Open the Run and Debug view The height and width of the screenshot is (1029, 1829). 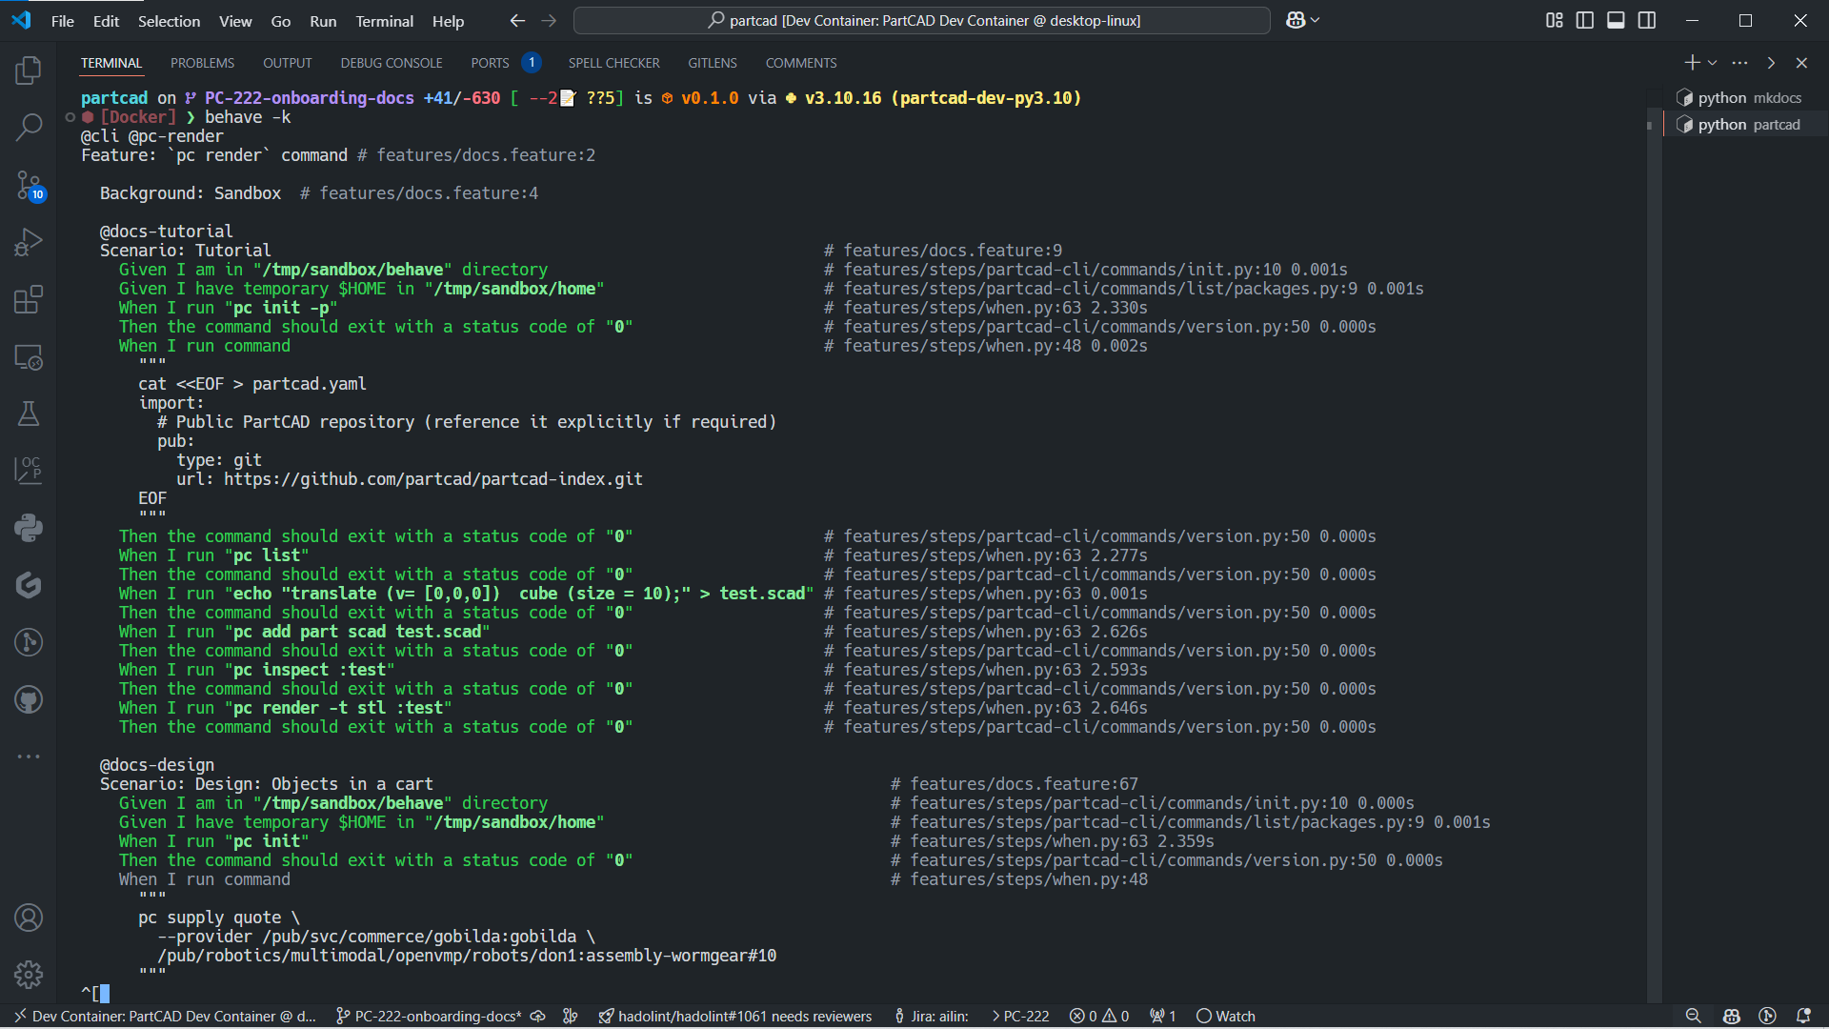pyautogui.click(x=29, y=242)
